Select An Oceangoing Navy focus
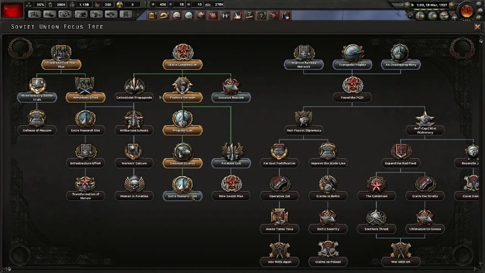Screen dimensions: 485x273 click(x=401, y=57)
